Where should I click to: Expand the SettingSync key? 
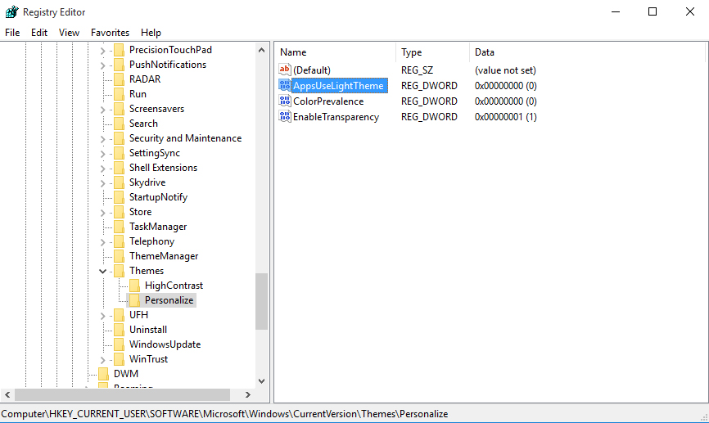102,154
